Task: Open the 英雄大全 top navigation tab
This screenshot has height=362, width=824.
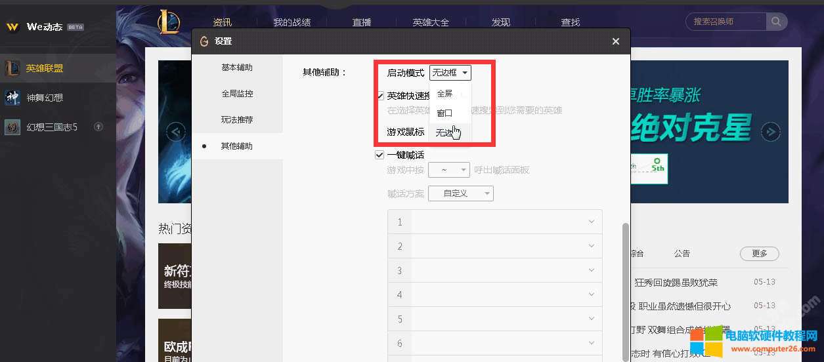Action: click(431, 22)
